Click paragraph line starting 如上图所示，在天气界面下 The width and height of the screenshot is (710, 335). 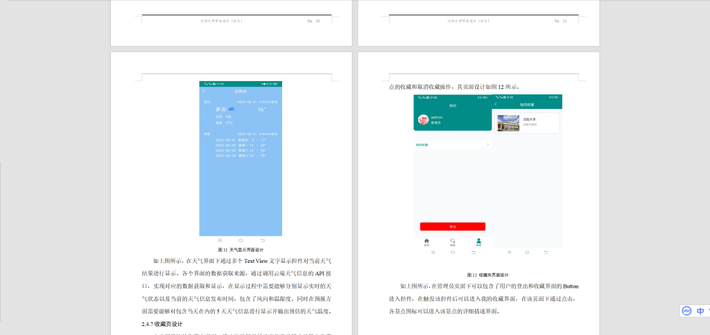coord(242,261)
